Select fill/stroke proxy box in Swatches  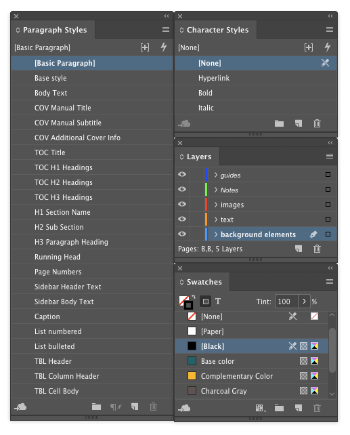pos(185,302)
